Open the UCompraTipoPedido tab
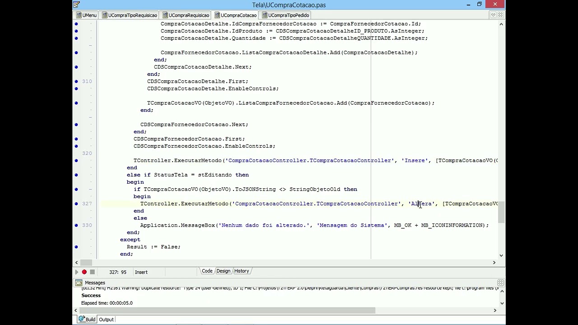 pyautogui.click(x=285, y=15)
